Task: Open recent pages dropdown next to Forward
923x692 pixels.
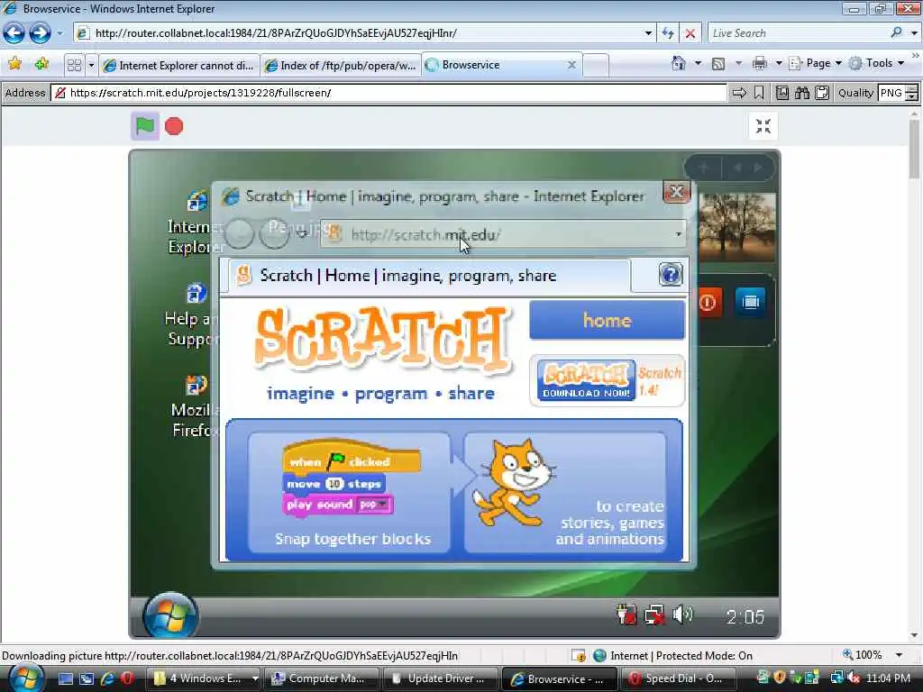Action: [x=59, y=33]
